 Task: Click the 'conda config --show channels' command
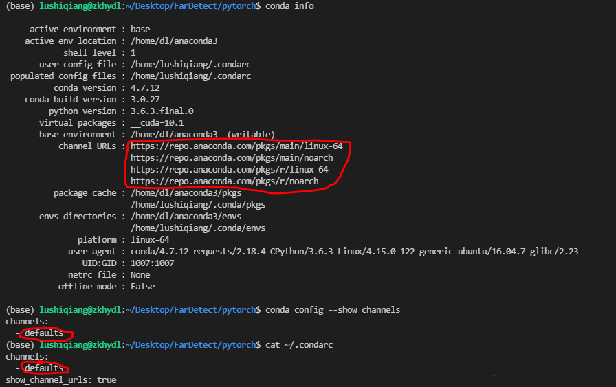point(333,310)
